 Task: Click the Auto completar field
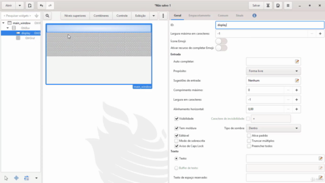point(273,62)
